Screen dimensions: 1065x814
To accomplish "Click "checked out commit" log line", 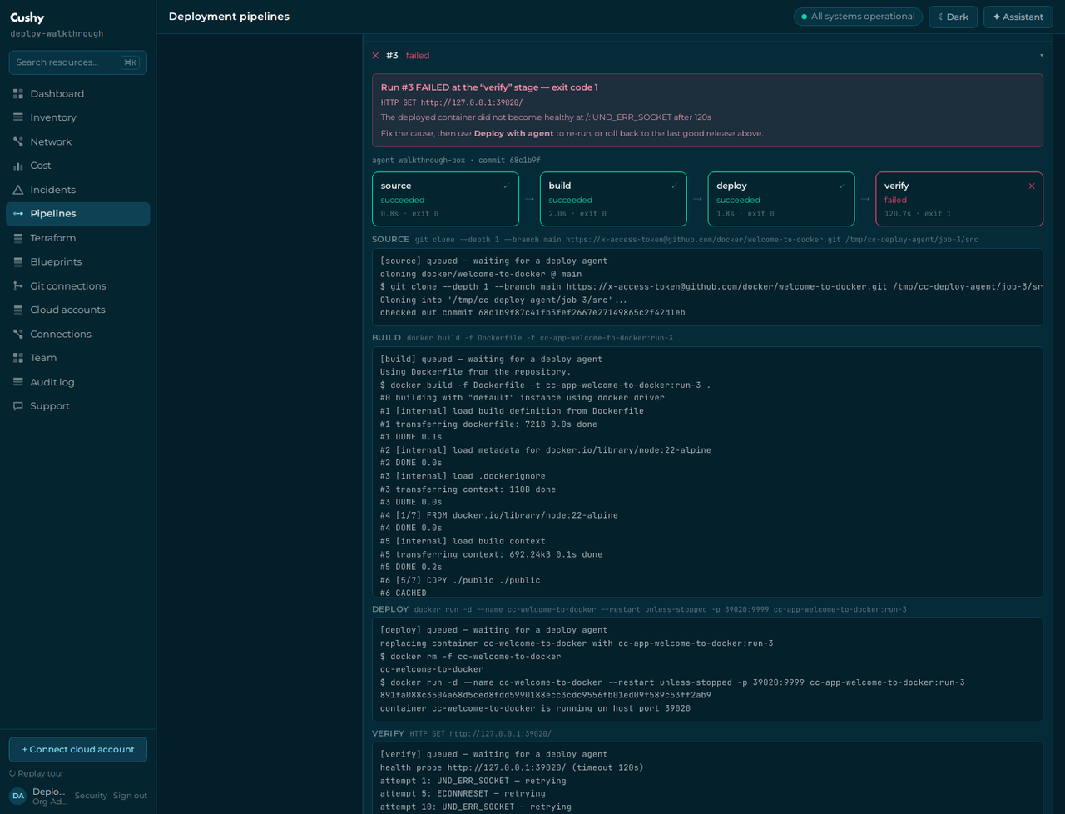I will [532, 313].
